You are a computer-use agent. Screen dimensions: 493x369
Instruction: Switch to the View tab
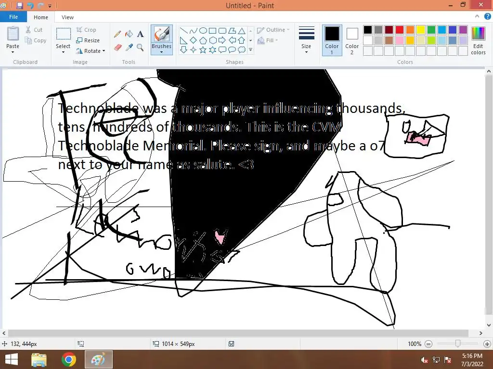click(x=67, y=17)
